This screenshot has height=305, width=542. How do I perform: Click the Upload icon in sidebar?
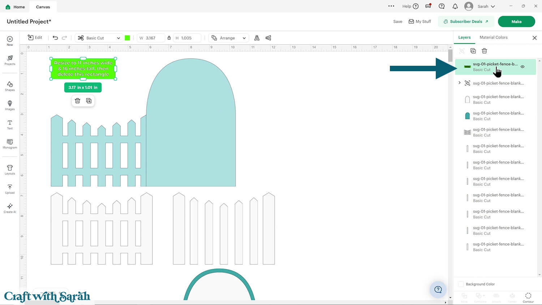(10, 189)
